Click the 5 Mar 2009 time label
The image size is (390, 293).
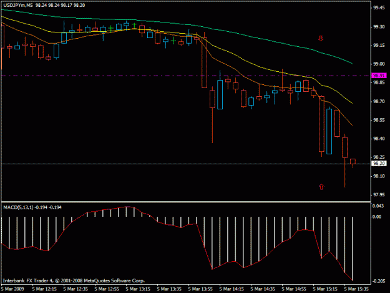13,289
